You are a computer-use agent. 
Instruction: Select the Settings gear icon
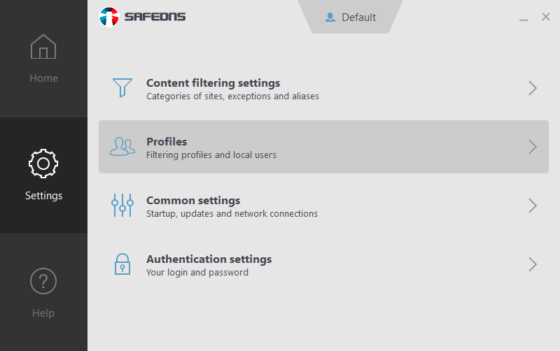[x=43, y=164]
